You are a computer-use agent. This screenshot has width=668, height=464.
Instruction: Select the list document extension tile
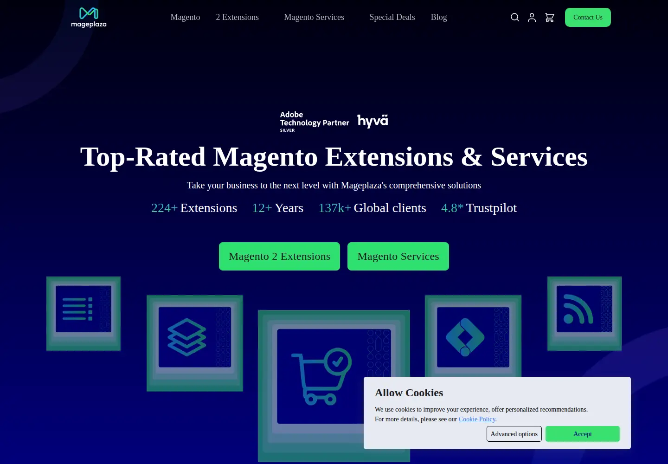83,314
